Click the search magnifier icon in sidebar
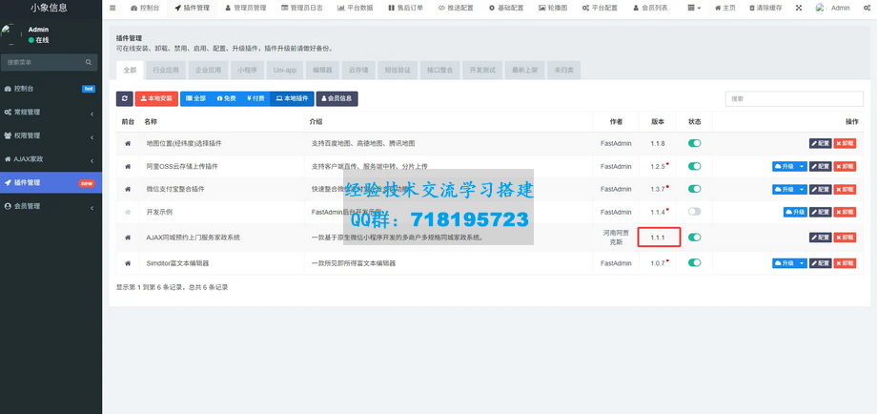Image resolution: width=877 pixels, height=414 pixels. tap(89, 63)
